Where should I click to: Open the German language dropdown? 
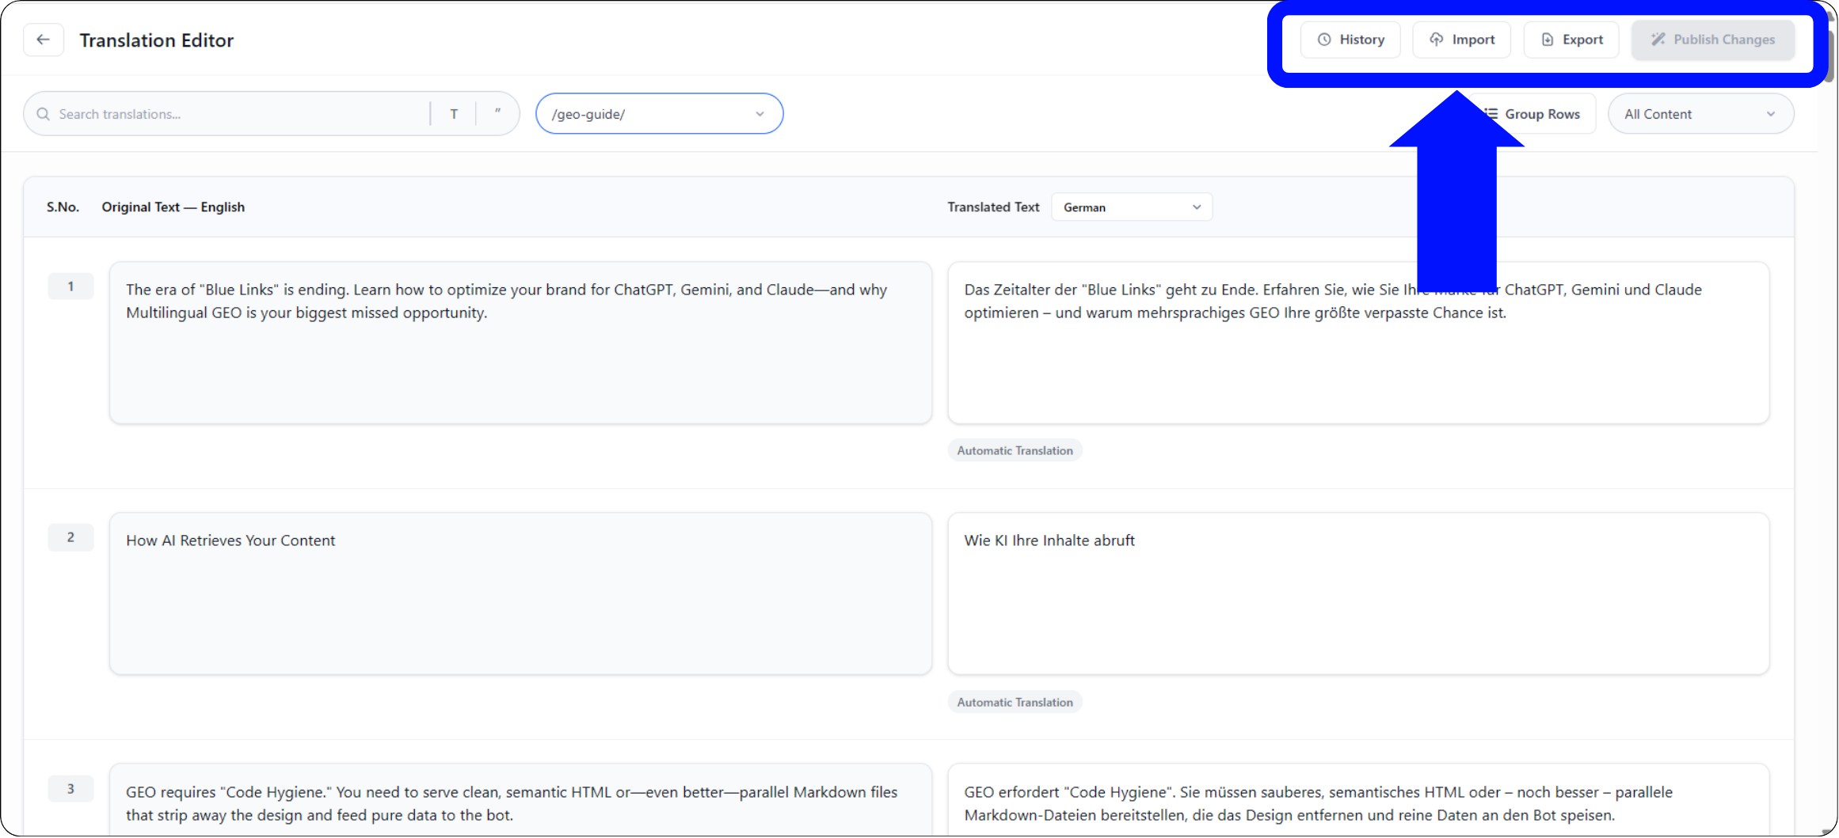[1132, 207]
